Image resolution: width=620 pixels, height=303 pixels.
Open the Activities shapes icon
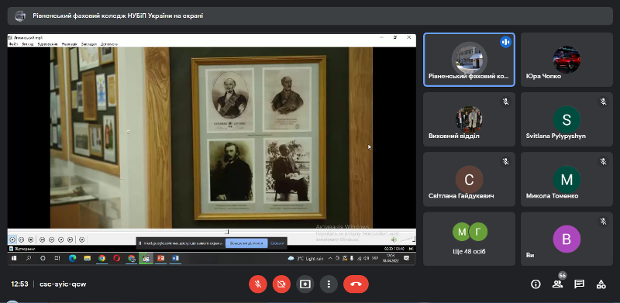601,284
